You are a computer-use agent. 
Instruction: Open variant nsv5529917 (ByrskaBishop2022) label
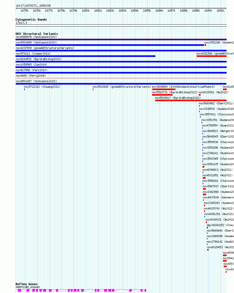click(178, 98)
